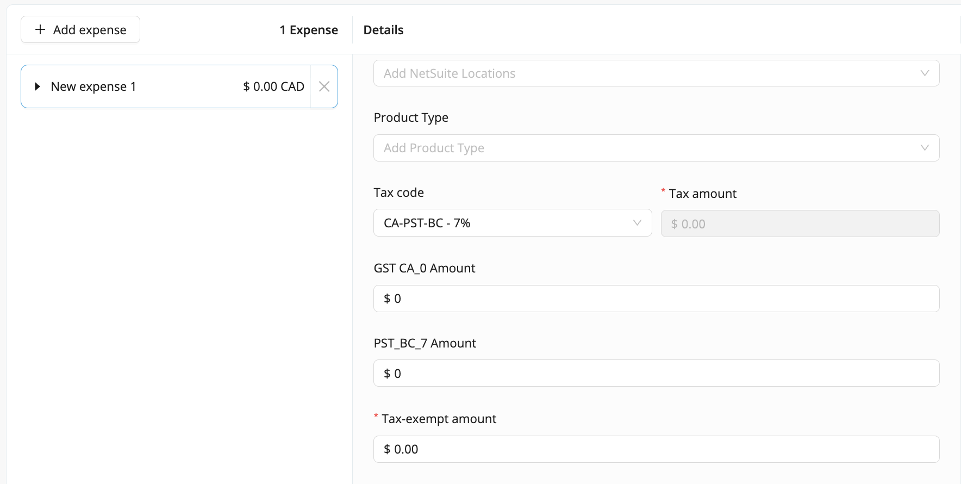Click the Details header tab
This screenshot has height=484, width=961.
pos(383,30)
